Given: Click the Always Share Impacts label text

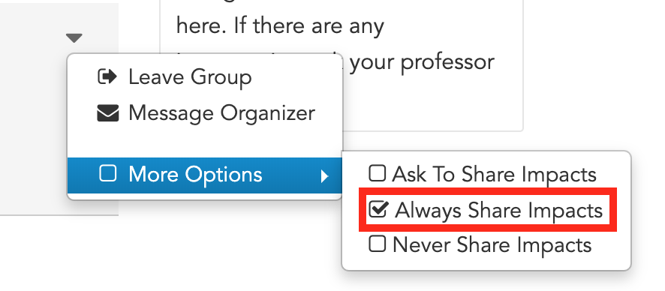Looking at the screenshot, I should [x=498, y=211].
